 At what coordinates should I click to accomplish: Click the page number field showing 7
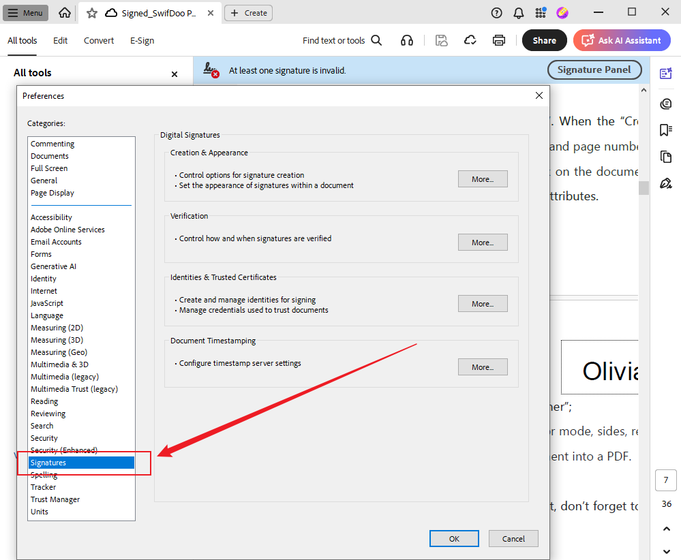click(666, 480)
